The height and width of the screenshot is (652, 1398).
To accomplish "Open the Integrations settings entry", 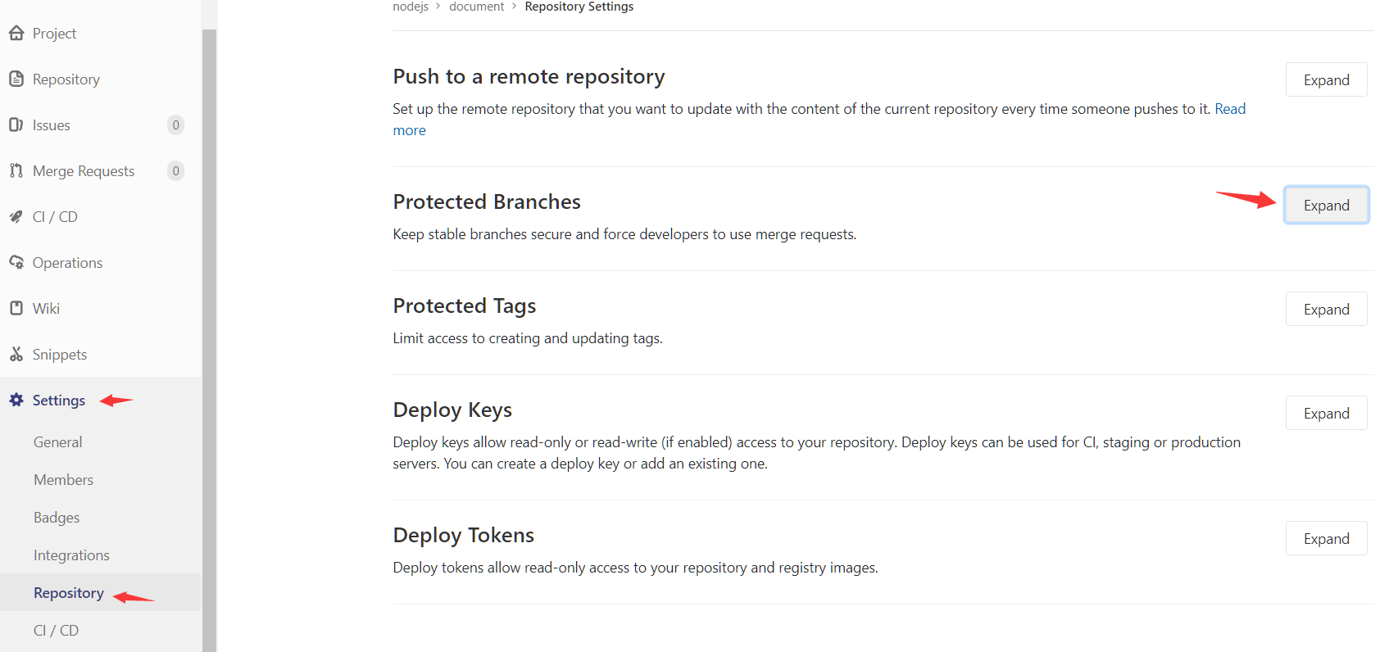I will pos(71,555).
